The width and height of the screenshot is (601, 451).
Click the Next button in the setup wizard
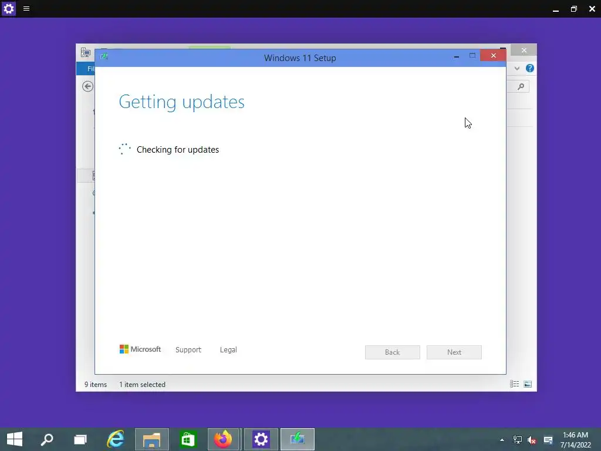[454, 352]
